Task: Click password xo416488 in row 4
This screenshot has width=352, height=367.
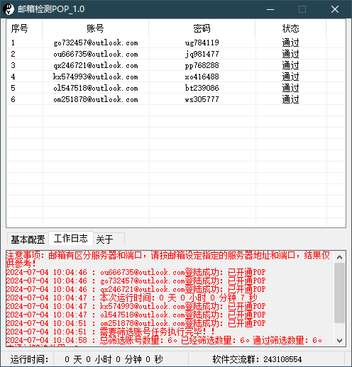Action: click(202, 77)
